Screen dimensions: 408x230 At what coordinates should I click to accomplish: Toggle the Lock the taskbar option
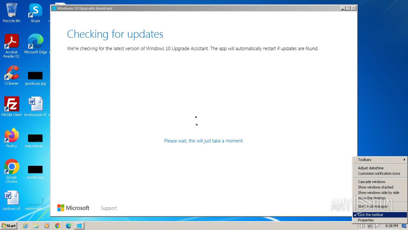point(380,215)
